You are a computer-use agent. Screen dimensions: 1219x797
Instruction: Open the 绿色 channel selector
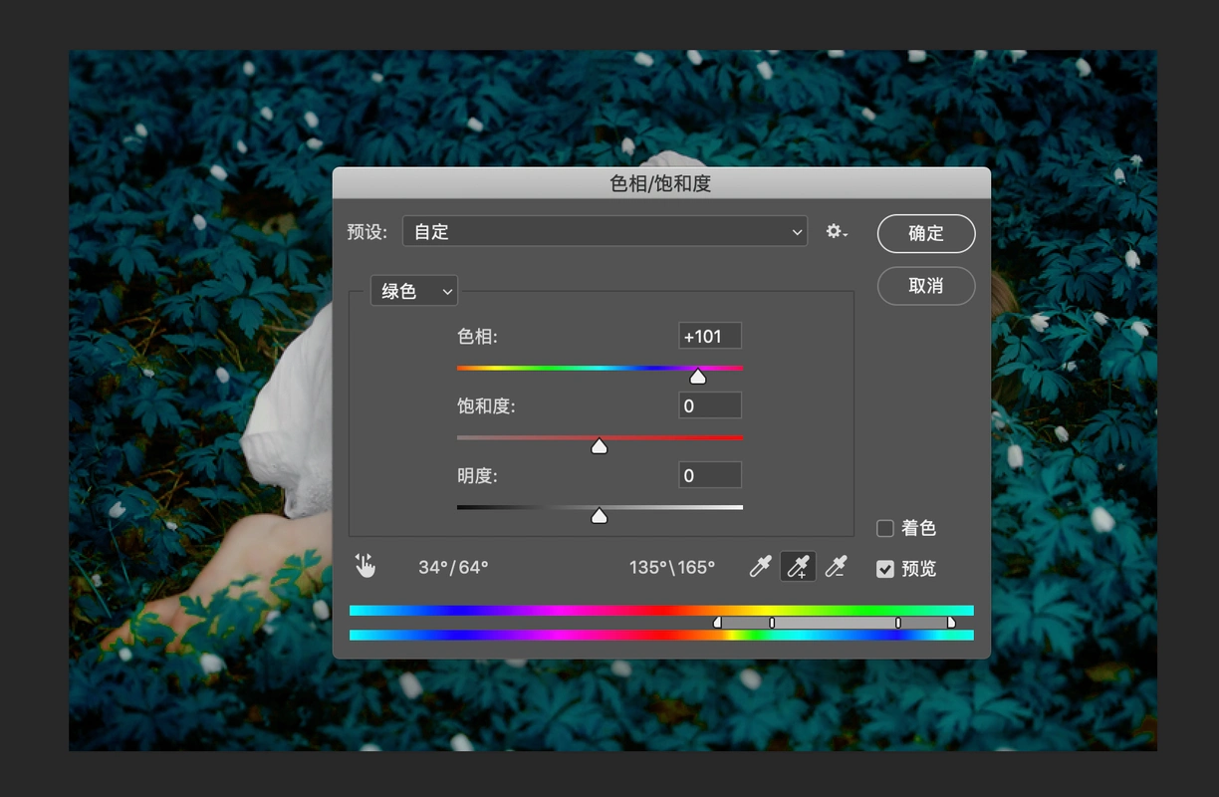(x=413, y=290)
